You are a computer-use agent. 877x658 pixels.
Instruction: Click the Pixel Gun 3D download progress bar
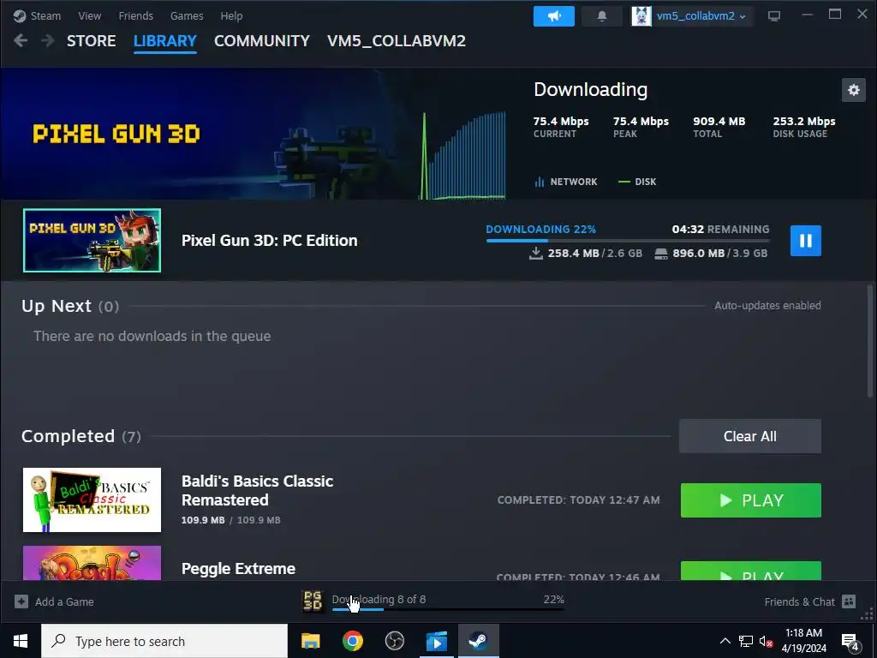coord(628,241)
